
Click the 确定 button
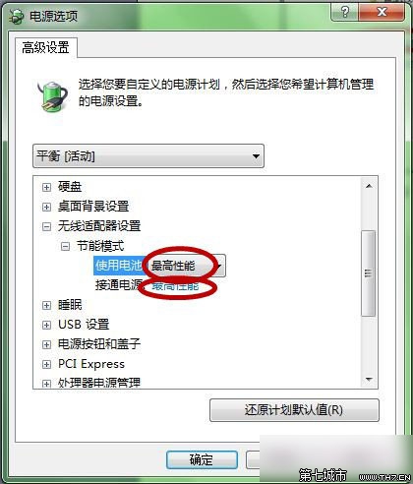(202, 459)
